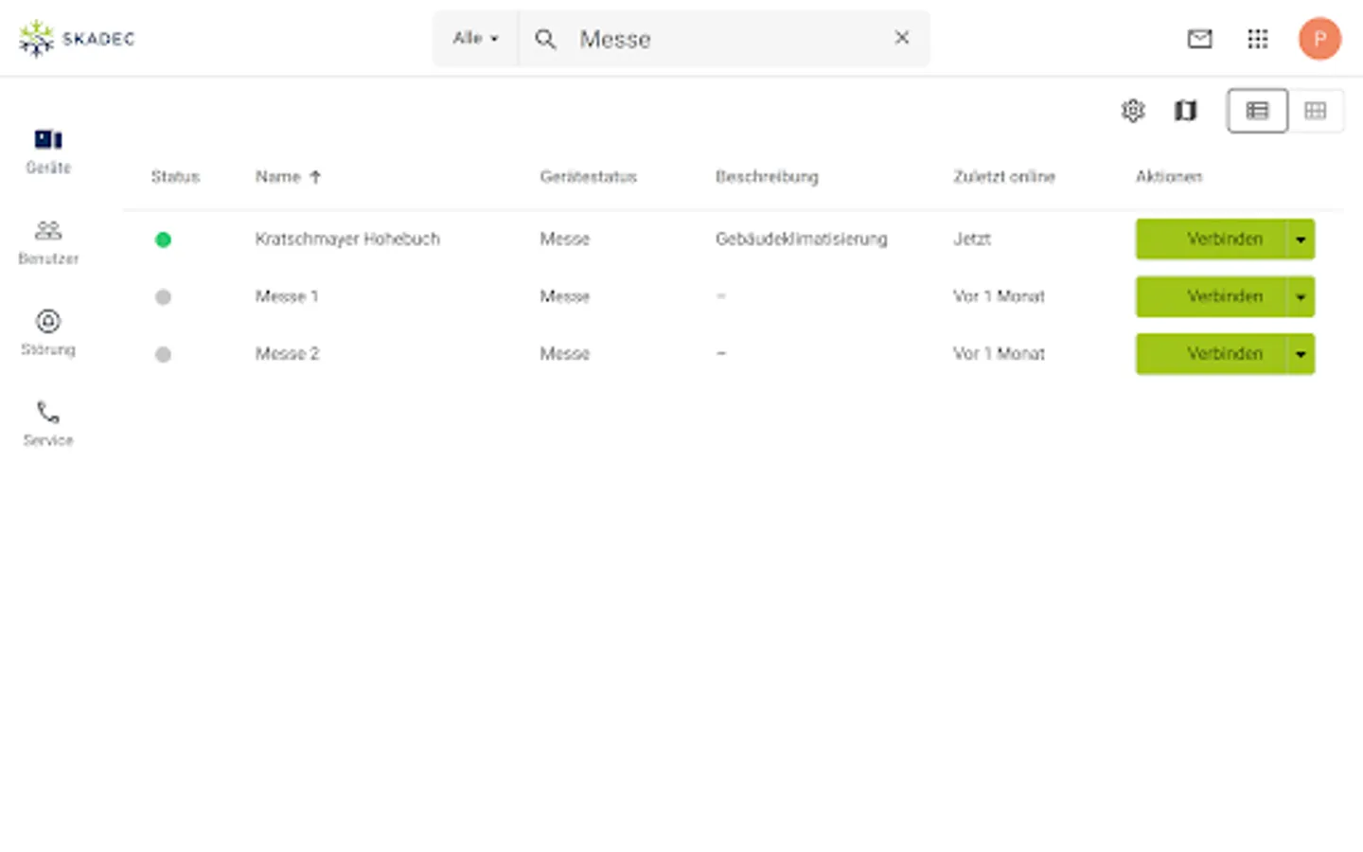
Task: Open the Benutzer users section
Action: pos(48,242)
